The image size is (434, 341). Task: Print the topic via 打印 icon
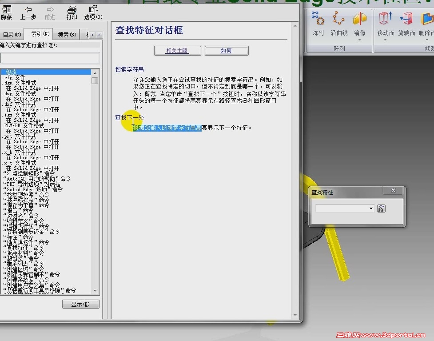coord(72,13)
